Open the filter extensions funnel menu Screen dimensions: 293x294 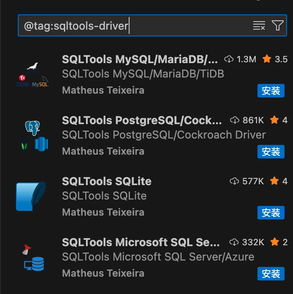(277, 26)
